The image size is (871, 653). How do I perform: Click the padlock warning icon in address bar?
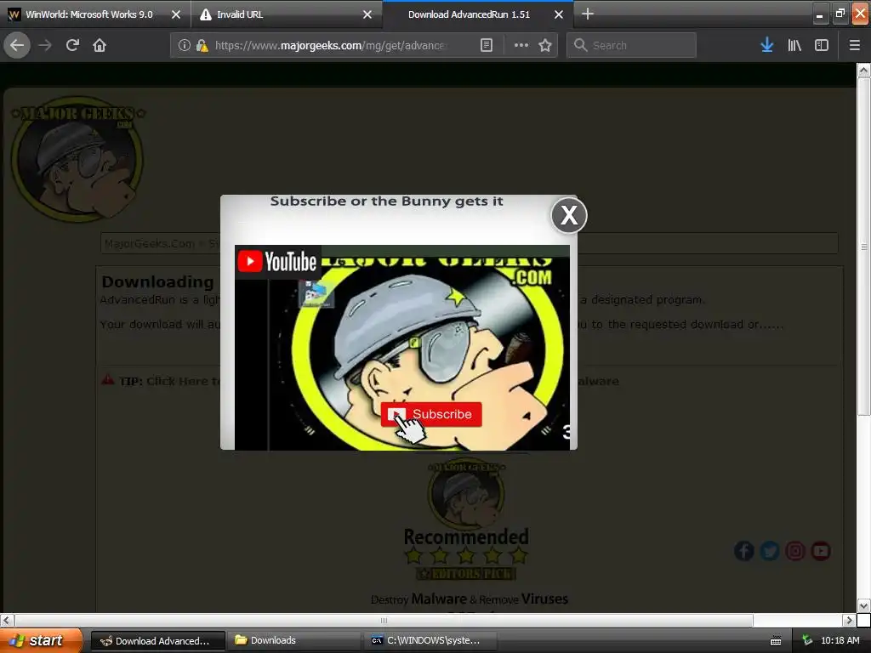[202, 45]
